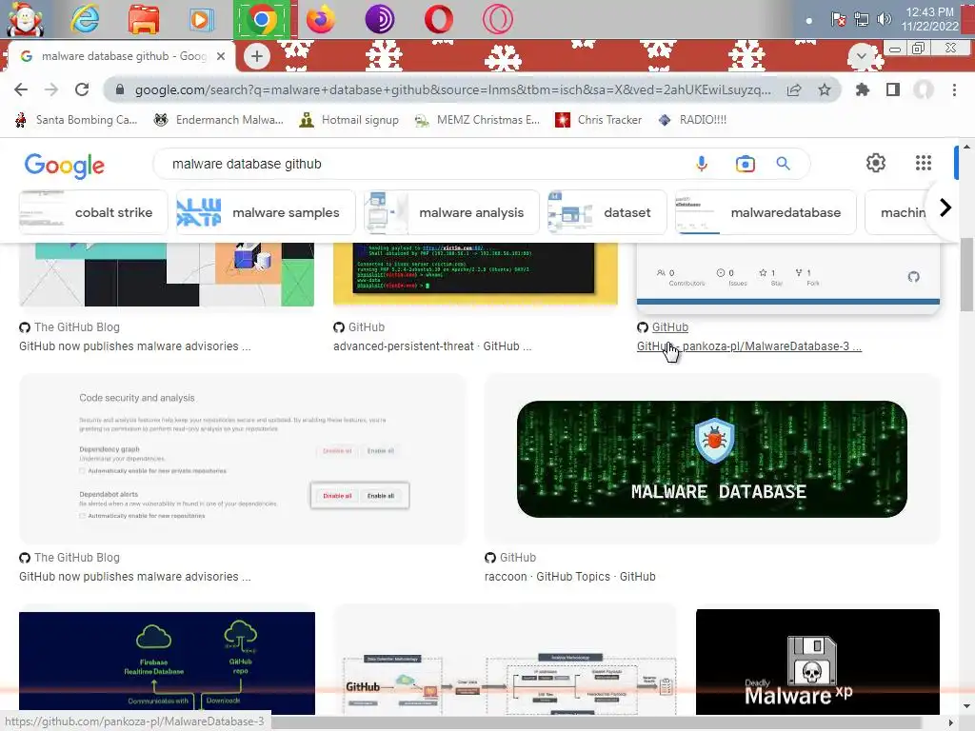
Task: Open the pankoza-pl/MalwareDatabase-3 result title
Action: (x=749, y=346)
